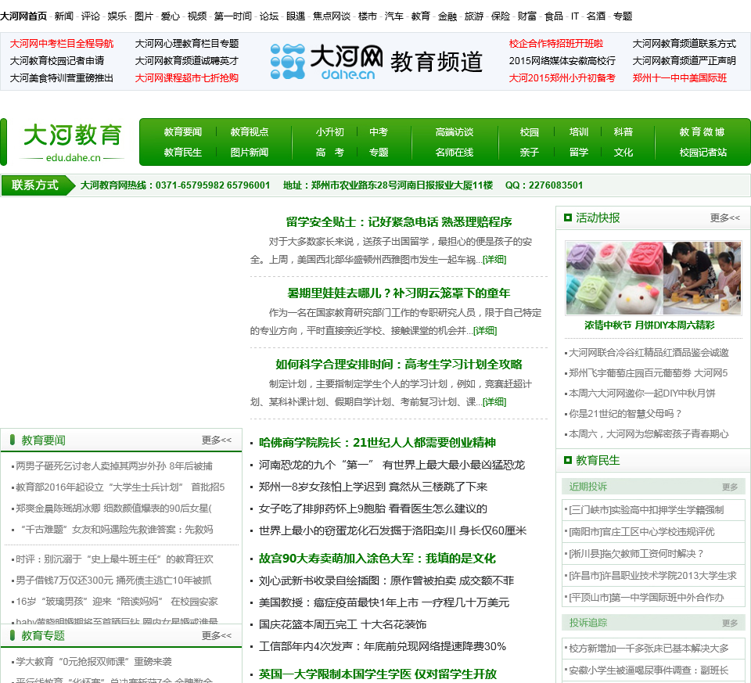The height and width of the screenshot is (683, 751).
Task: Open headline 暑期里娃娃去哪儿 article
Action: click(399, 293)
